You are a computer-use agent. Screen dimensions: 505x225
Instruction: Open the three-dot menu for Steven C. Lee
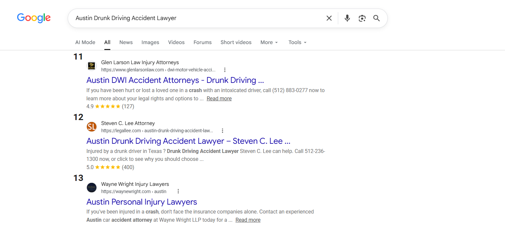coord(223,131)
